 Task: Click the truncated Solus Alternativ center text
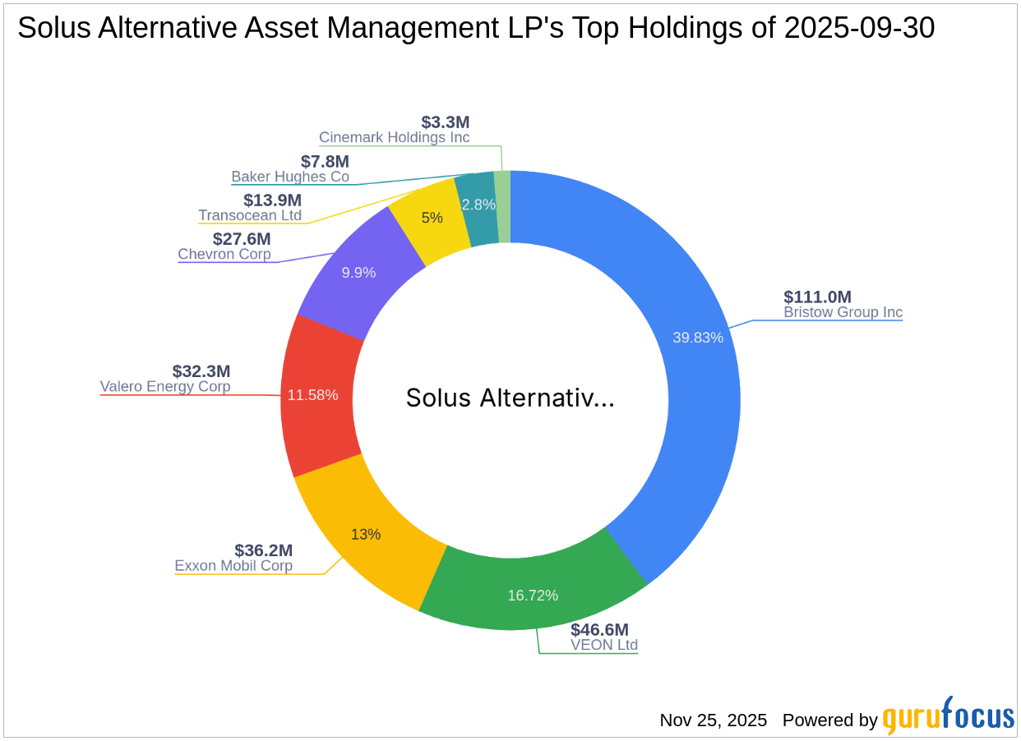click(x=510, y=398)
